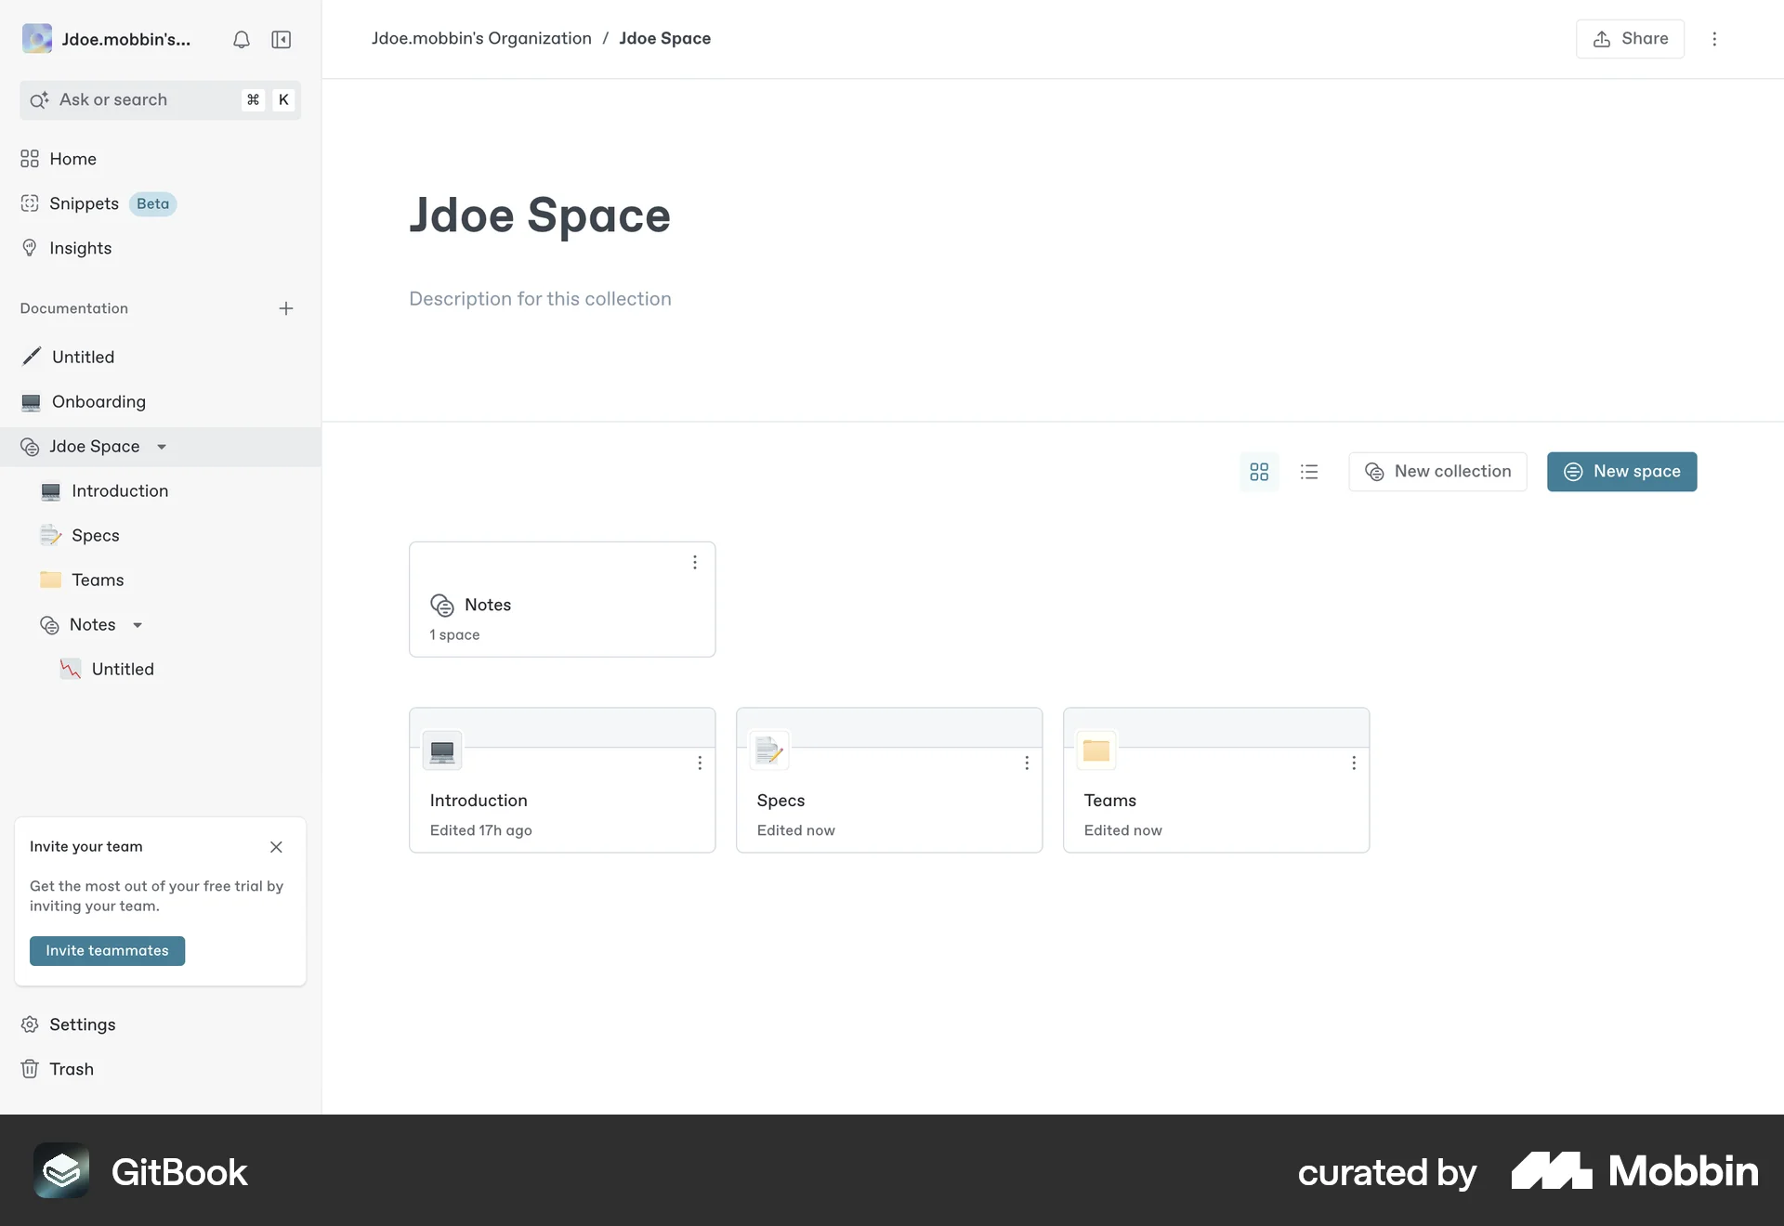1784x1226 pixels.
Task: Open the Trash
Action: pos(72,1069)
